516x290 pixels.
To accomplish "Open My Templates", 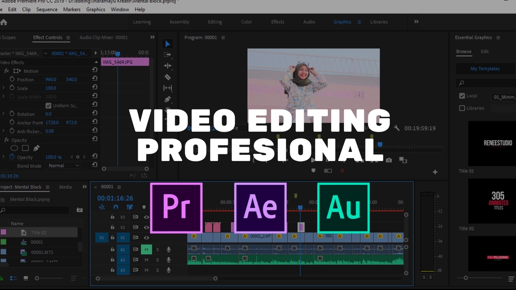I will (485, 69).
